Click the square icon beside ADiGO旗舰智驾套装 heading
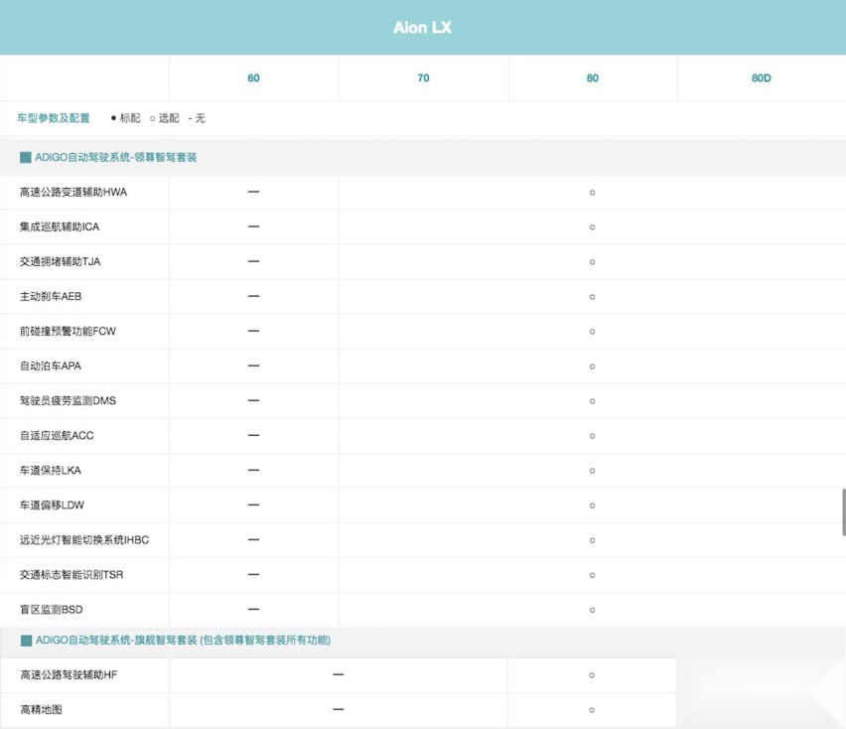 tap(26, 641)
